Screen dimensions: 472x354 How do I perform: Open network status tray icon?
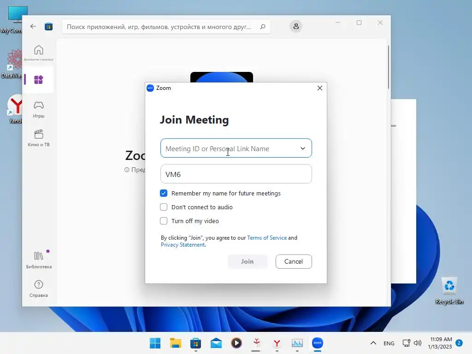tap(407, 343)
